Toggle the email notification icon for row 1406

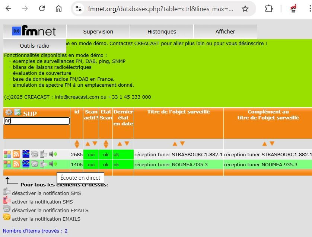(x=35, y=164)
